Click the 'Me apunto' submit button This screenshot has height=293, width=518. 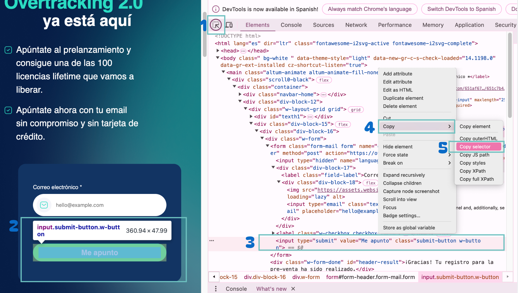tap(100, 253)
